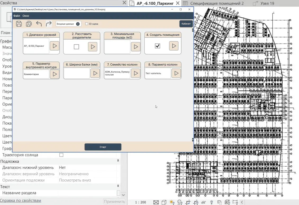The width and height of the screenshot is (299, 205).
Task: Open Temporary Hide/Isolate glasses icon
Action: click(x=204, y=202)
